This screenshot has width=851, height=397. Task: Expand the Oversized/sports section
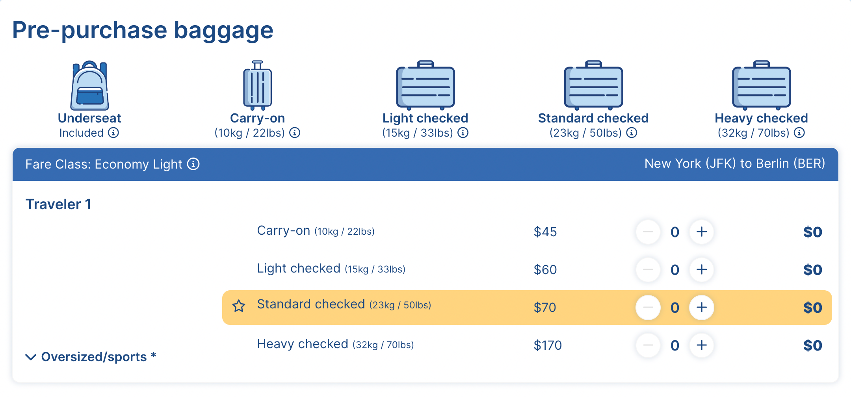(91, 357)
